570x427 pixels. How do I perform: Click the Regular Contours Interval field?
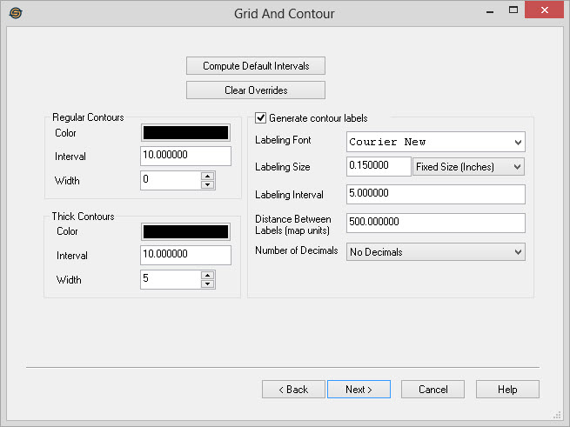pyautogui.click(x=185, y=156)
